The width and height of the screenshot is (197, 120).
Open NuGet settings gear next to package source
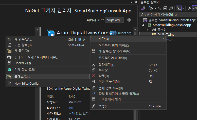tap(129, 20)
